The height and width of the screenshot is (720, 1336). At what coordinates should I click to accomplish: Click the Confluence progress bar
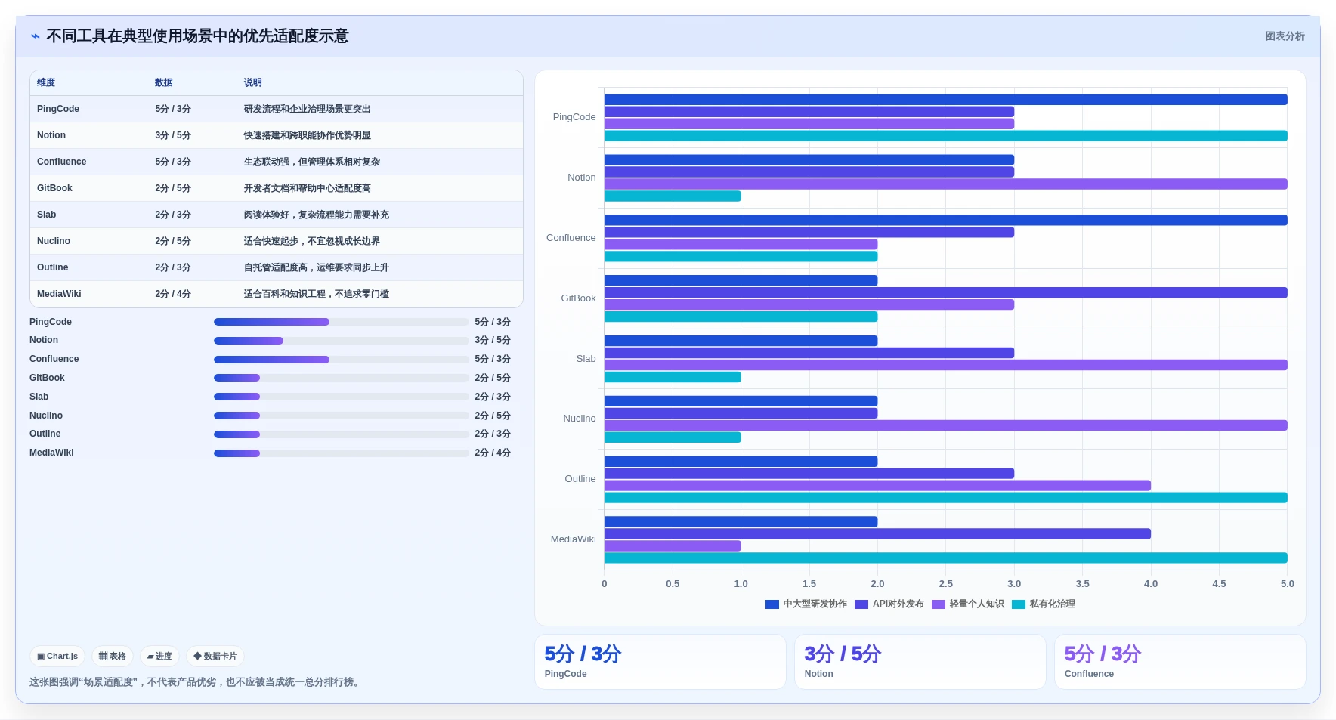(341, 360)
